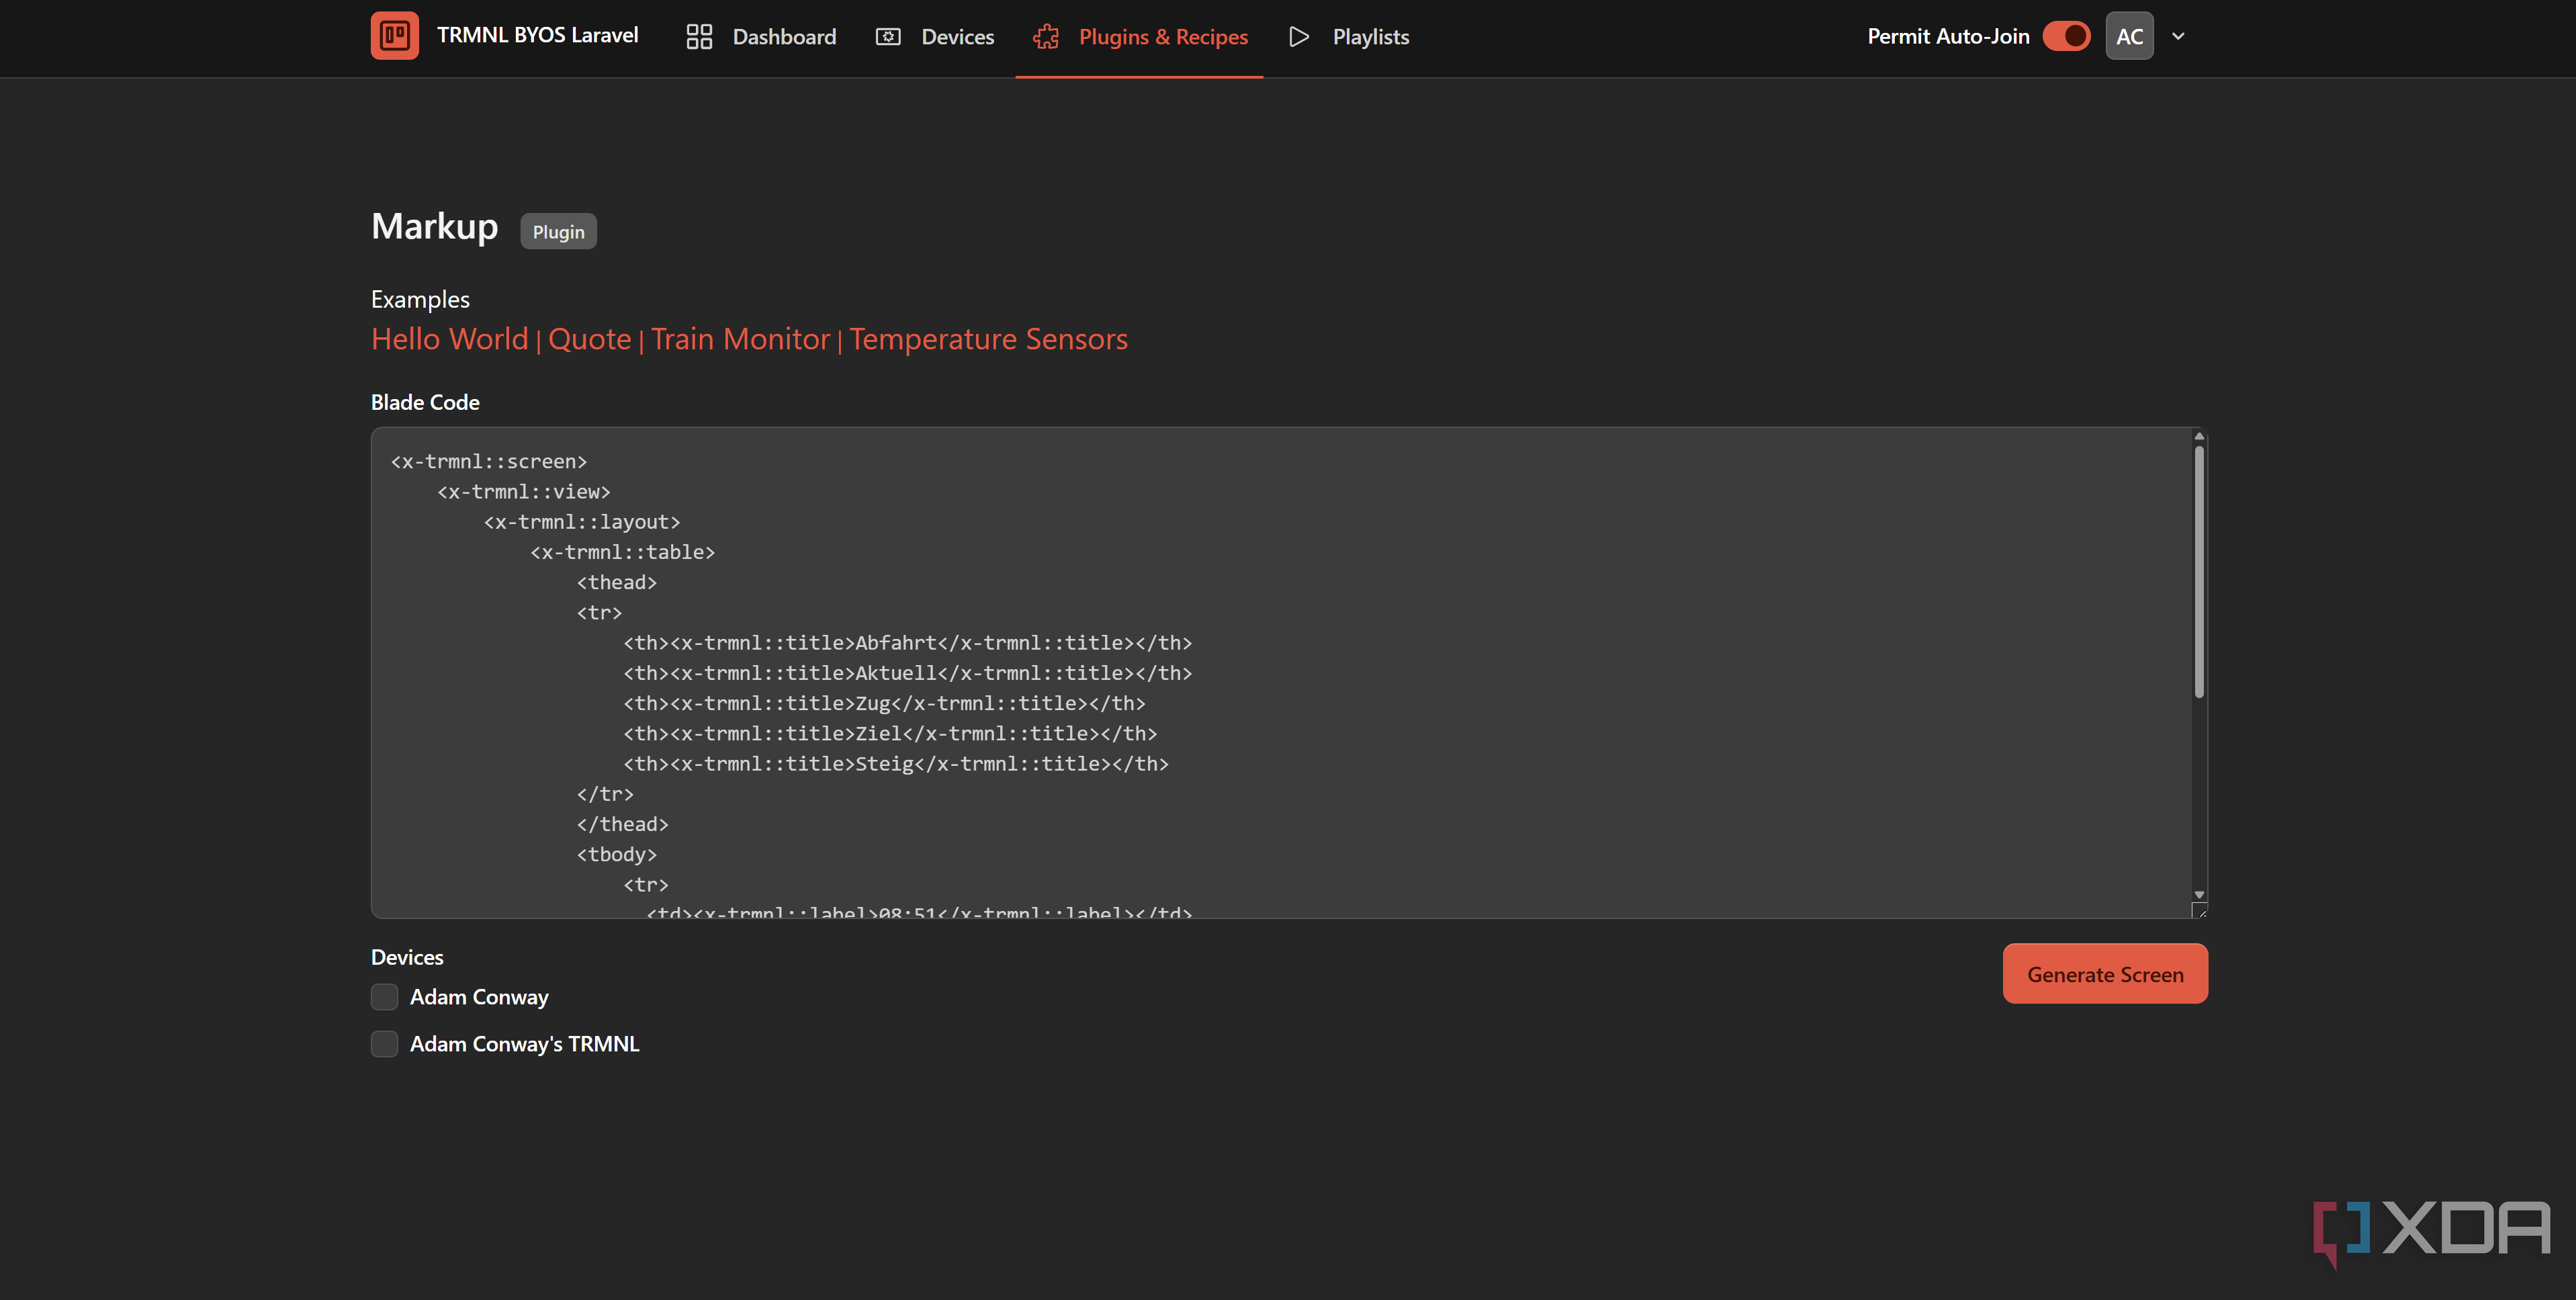2576x1300 pixels.
Task: Select the Plugins & Recipes tab
Action: [1139, 37]
